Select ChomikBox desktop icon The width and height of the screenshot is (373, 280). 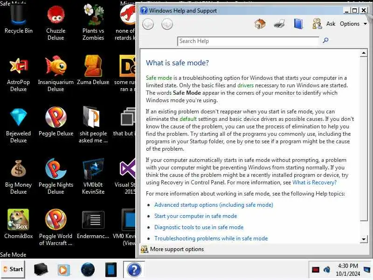coord(19,224)
